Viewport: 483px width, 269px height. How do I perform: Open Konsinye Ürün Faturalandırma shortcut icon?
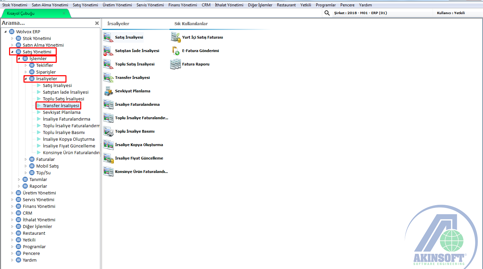point(108,172)
